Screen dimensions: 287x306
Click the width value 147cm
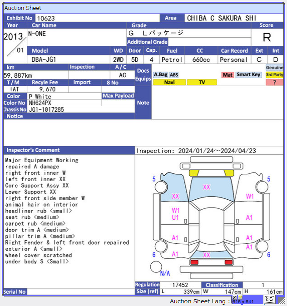[x=233, y=292]
